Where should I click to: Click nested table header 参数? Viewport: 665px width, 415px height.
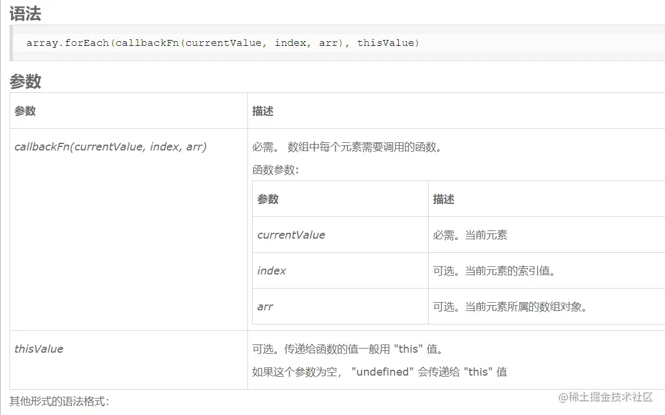pos(267,199)
